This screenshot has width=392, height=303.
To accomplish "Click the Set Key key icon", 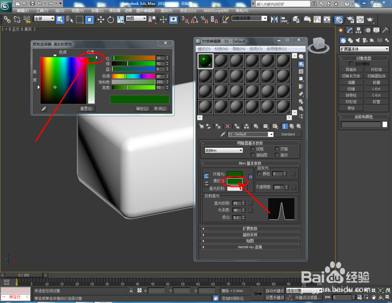I will click(x=258, y=294).
